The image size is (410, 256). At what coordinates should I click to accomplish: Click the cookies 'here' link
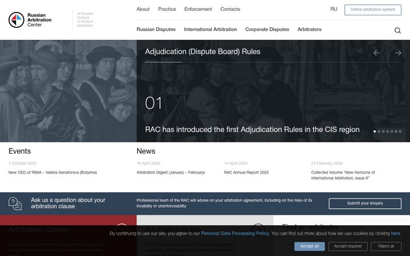point(395,234)
